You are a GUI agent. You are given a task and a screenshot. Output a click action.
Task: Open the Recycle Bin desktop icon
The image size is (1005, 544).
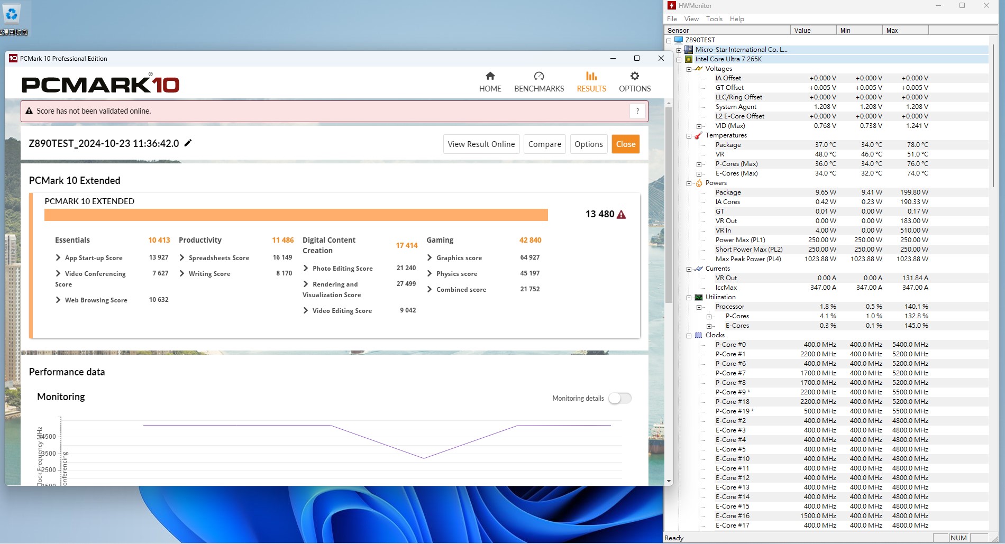[x=12, y=15]
